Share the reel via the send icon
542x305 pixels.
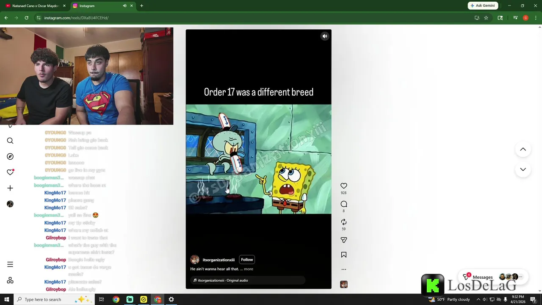pyautogui.click(x=344, y=240)
